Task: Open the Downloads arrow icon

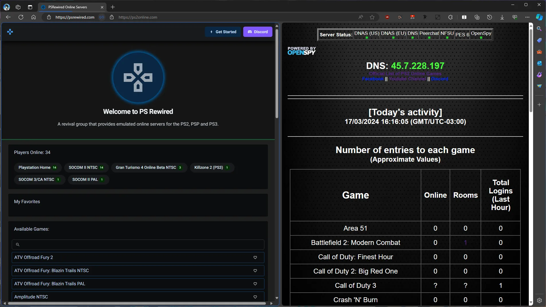Action: [502, 17]
